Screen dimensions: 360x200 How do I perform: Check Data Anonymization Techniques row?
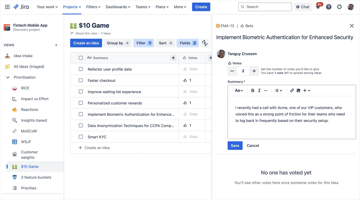pyautogui.click(x=81, y=126)
